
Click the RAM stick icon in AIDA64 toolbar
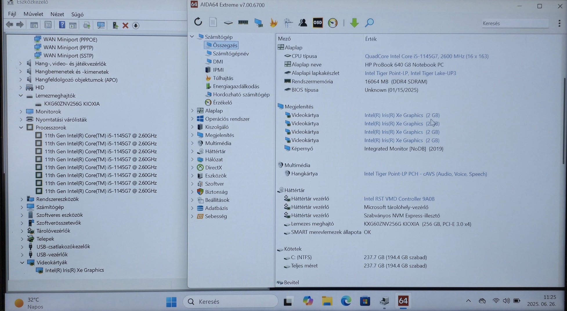coord(243,22)
